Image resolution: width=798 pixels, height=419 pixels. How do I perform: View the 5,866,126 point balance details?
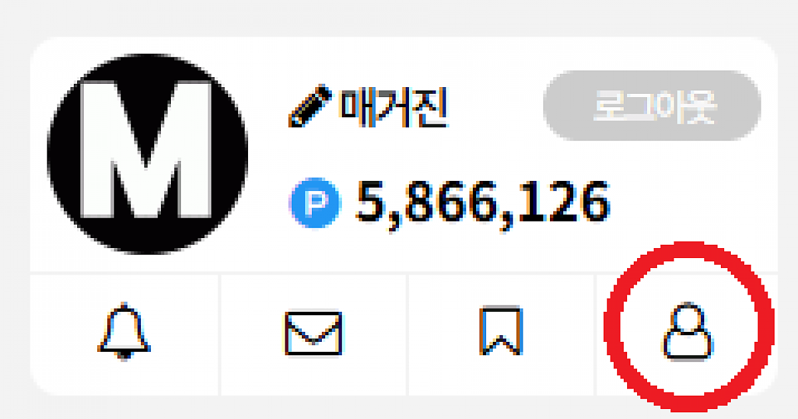483,202
